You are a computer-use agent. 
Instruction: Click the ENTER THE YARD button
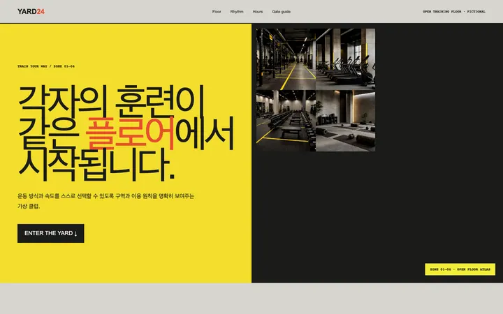51,233
